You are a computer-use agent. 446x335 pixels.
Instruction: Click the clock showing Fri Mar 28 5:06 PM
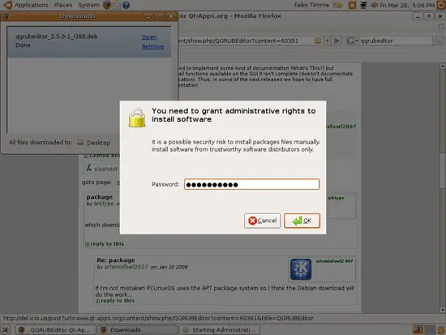(407, 5)
